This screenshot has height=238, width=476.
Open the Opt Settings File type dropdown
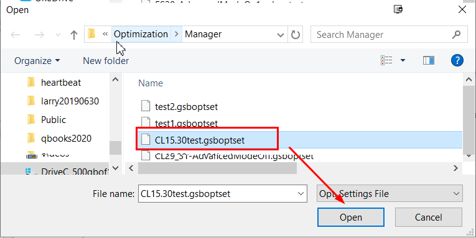pos(390,193)
